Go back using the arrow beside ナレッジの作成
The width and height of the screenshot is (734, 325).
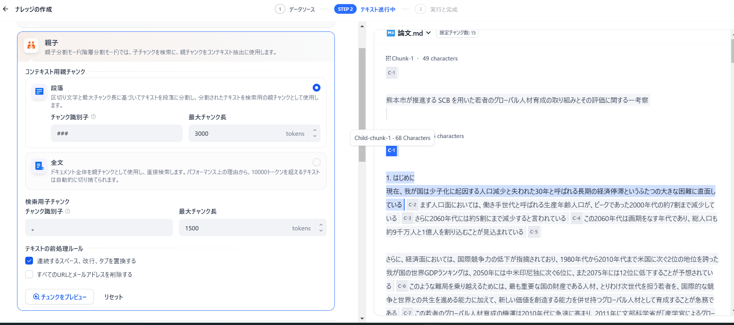(x=5, y=9)
